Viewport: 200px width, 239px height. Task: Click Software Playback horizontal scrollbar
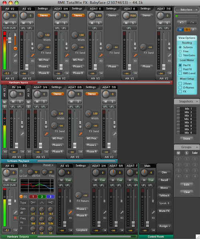(76, 161)
